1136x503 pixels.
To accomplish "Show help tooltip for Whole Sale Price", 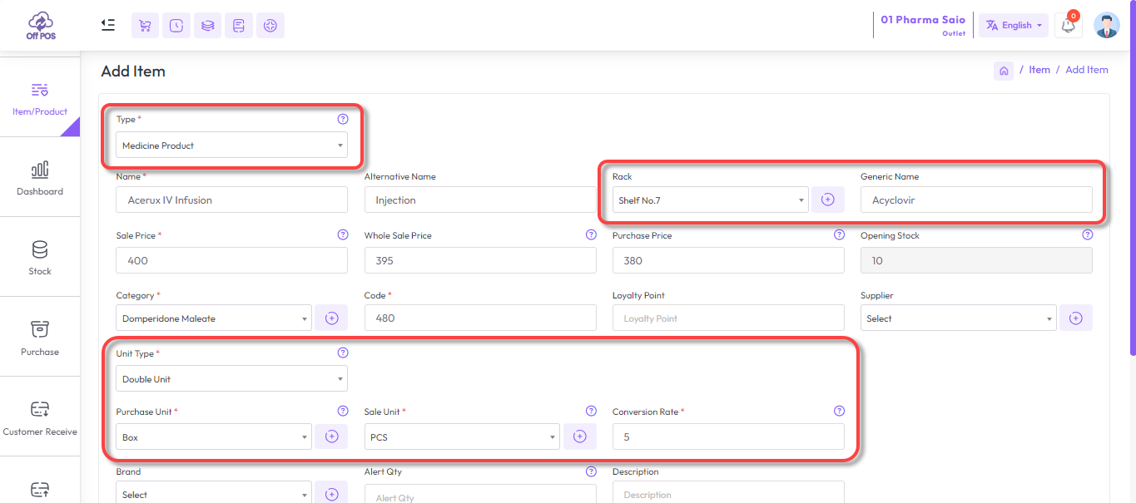I will click(591, 235).
